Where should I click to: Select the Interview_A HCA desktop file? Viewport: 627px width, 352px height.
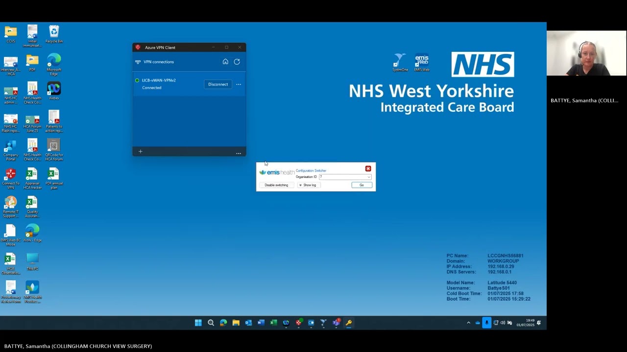11,65
